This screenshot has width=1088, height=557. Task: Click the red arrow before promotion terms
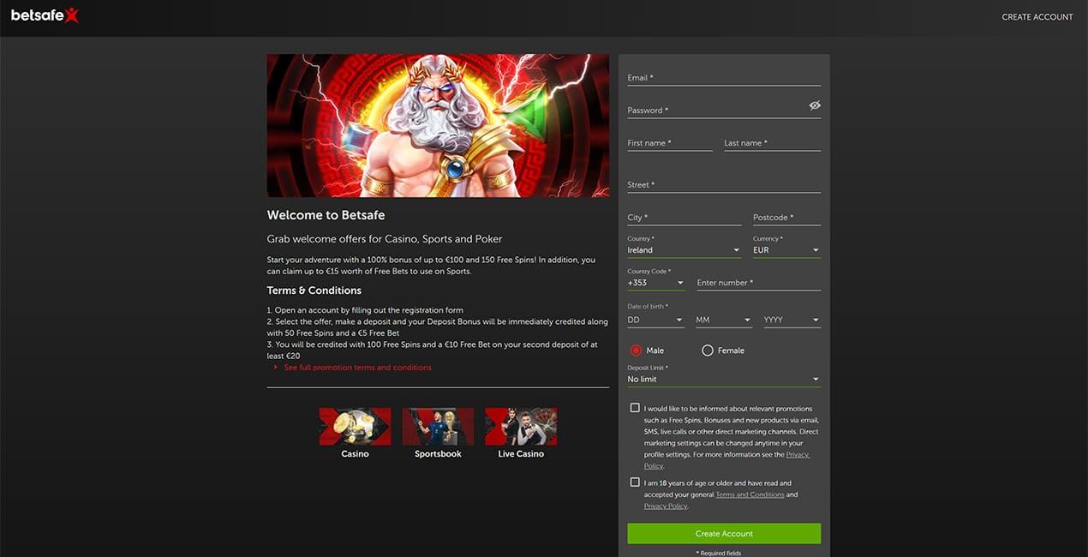coord(276,368)
